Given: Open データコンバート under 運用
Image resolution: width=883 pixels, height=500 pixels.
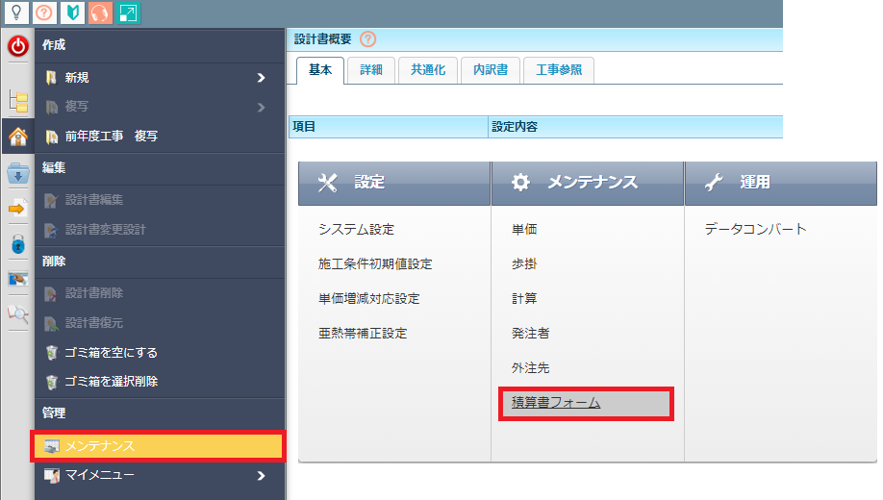Looking at the screenshot, I should [756, 229].
